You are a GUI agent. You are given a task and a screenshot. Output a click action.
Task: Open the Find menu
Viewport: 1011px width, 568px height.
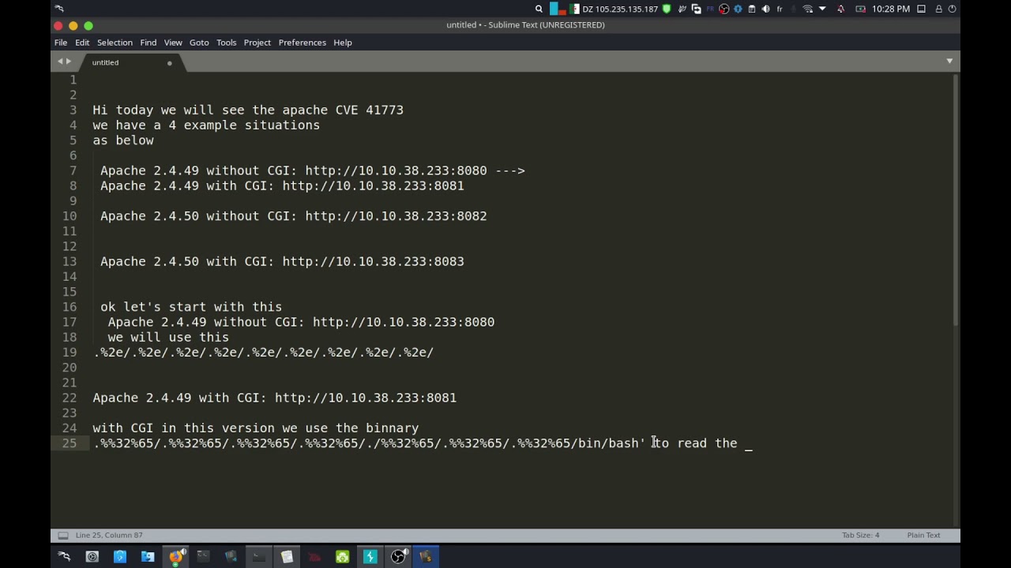(x=148, y=43)
